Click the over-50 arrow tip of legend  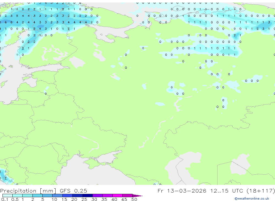click(x=137, y=196)
